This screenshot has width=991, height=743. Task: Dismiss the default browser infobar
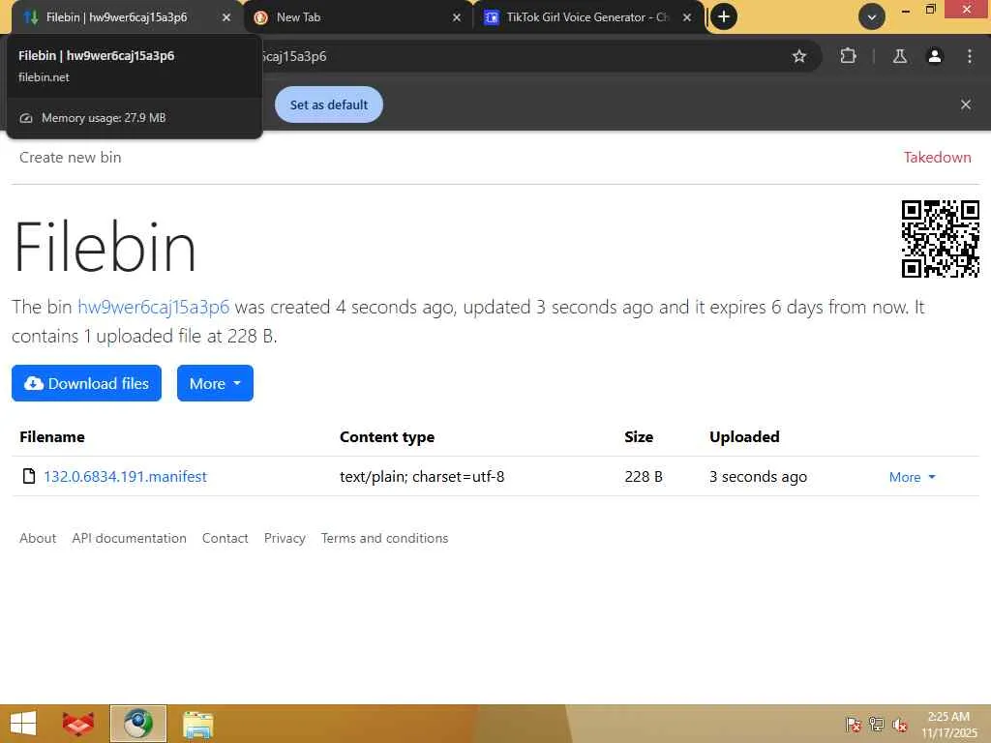(x=965, y=104)
